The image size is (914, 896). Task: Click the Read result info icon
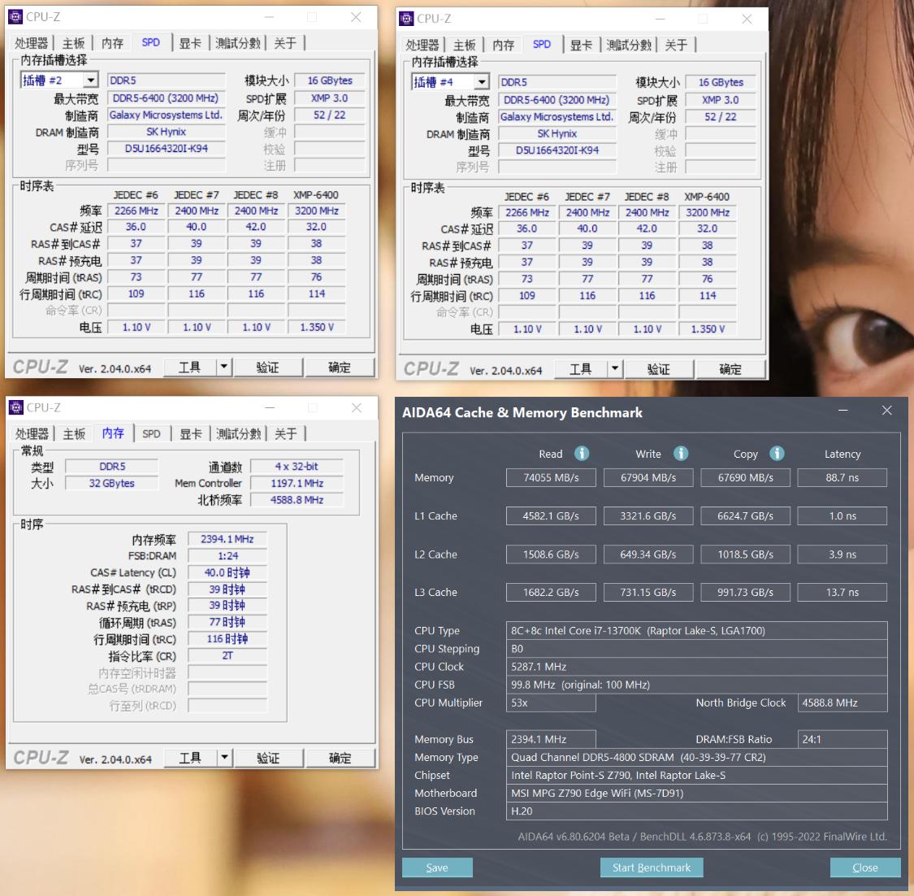pos(582,454)
